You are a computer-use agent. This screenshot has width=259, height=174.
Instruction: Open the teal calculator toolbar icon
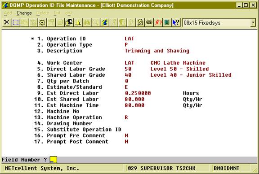tap(167, 22)
